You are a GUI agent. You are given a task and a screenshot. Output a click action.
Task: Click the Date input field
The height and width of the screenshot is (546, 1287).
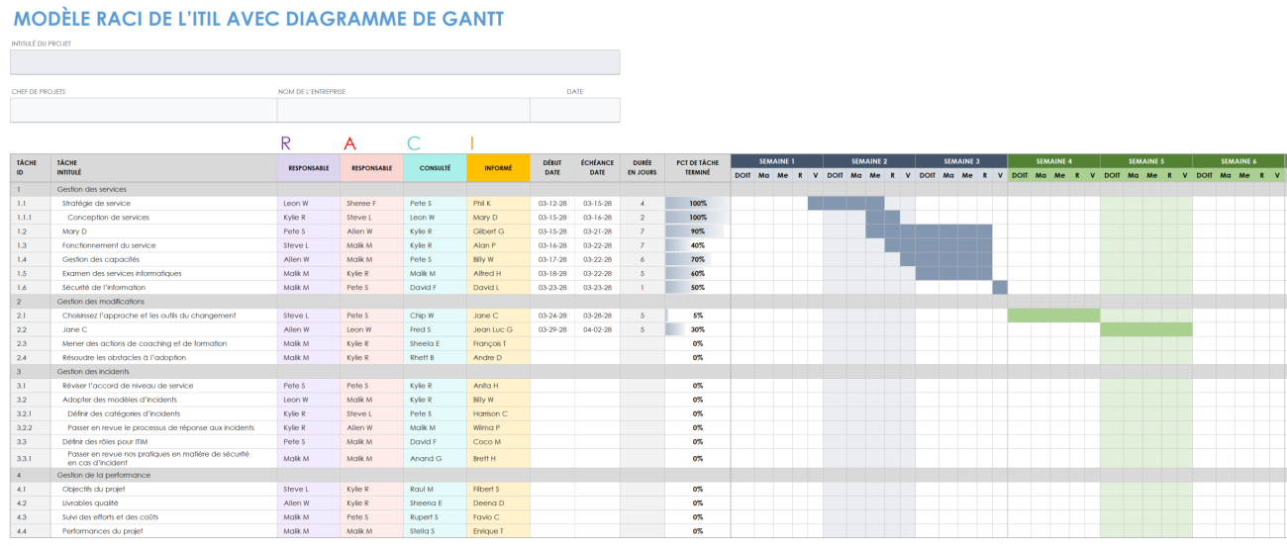coord(574,110)
